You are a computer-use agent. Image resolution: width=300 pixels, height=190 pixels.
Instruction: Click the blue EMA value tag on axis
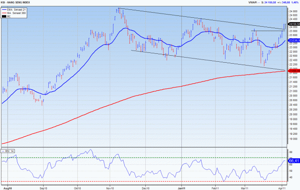(293, 41)
